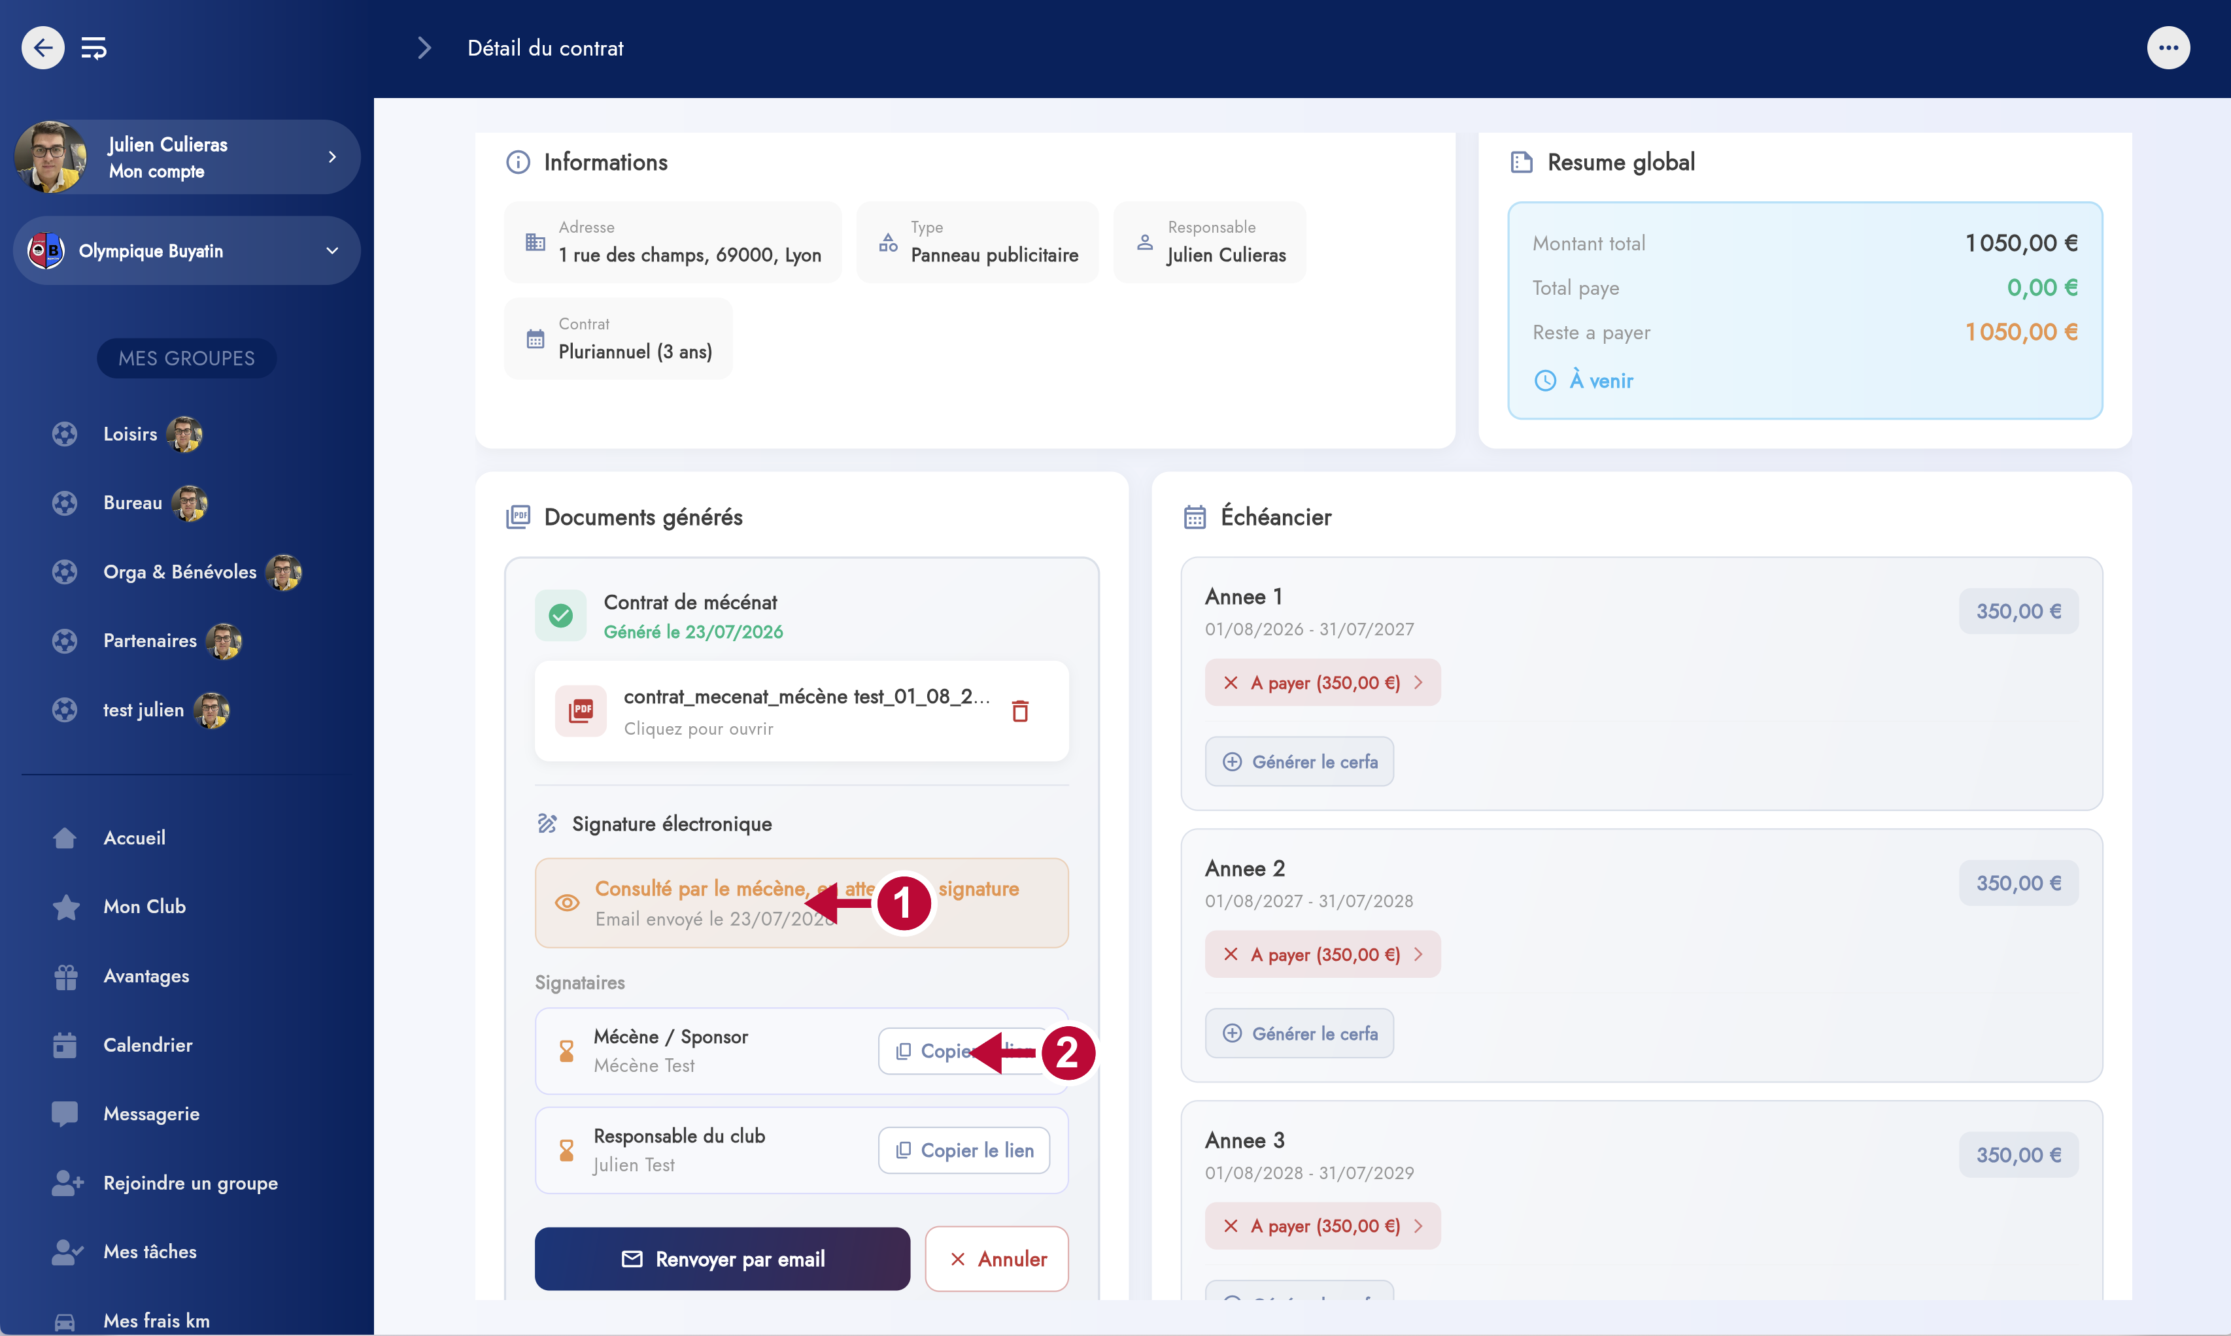Click the breadcrumb chevron before Détail du contrat
The width and height of the screenshot is (2231, 1336).
click(x=424, y=48)
